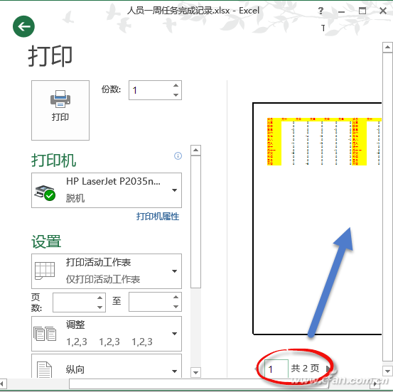Click the worksheet grid icon in 打印活动工作表
Screen dimensions: 393x392
click(x=45, y=271)
